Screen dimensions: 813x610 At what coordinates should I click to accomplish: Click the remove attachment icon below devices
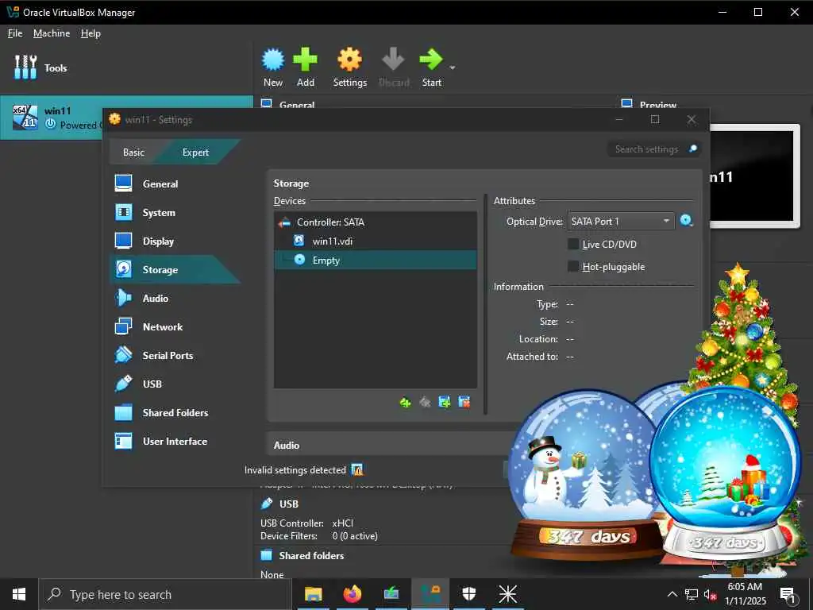464,402
